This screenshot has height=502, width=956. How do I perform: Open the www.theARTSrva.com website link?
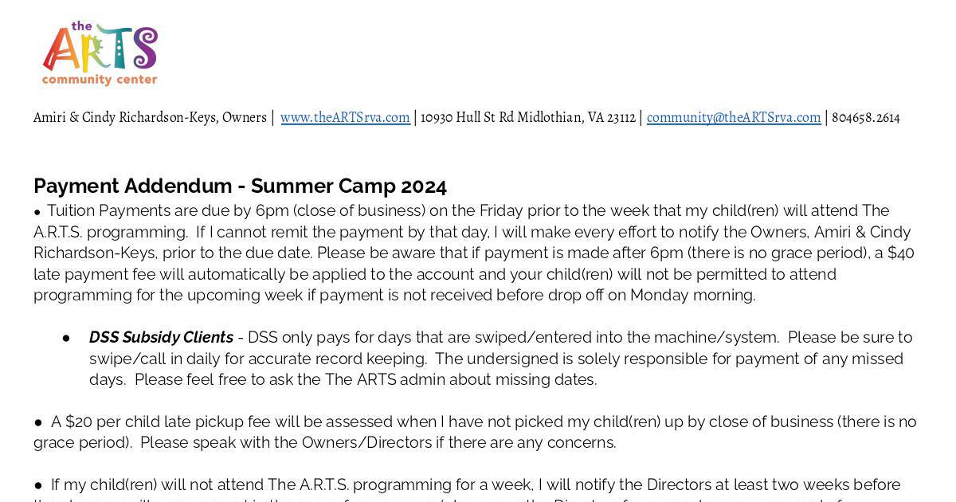click(x=345, y=117)
